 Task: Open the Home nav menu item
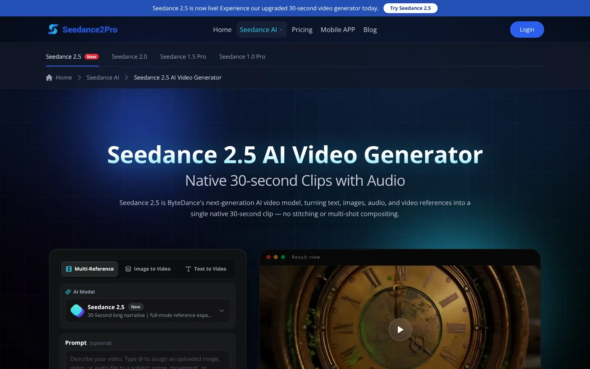pos(222,30)
